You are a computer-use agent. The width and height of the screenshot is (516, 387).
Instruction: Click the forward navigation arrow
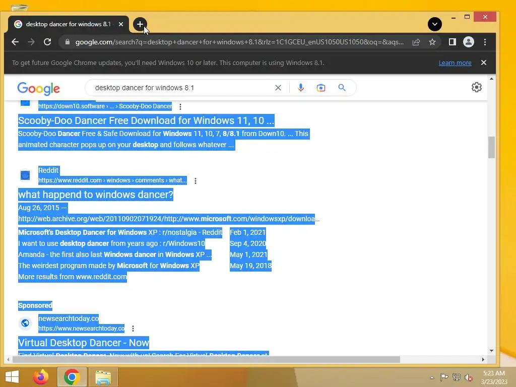31,42
